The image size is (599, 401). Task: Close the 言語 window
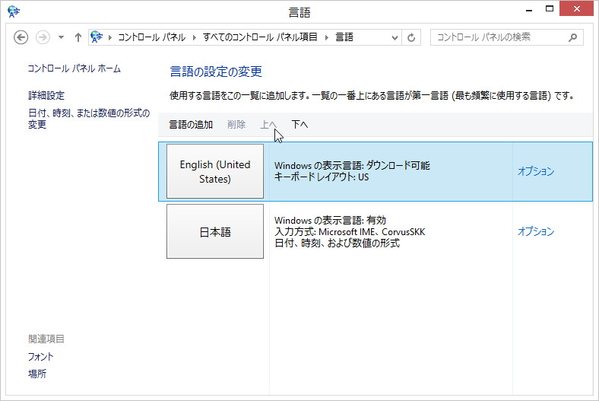[x=576, y=9]
